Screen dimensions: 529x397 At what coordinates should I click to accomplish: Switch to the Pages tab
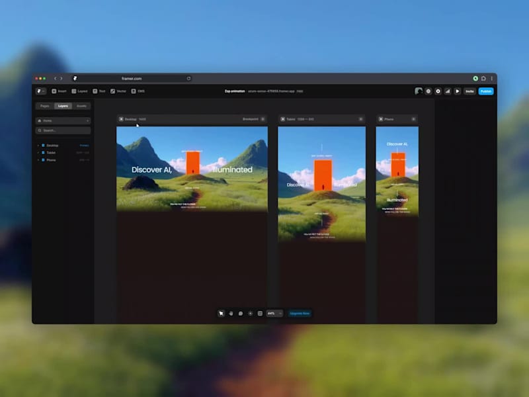(x=44, y=105)
